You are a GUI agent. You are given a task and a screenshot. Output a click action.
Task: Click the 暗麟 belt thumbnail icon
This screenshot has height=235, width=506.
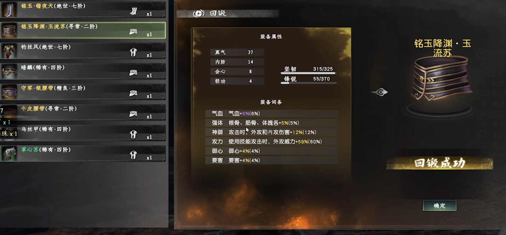9,72
